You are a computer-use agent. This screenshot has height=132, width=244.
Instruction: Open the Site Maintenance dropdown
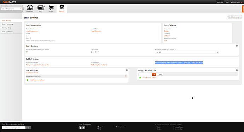234,17
